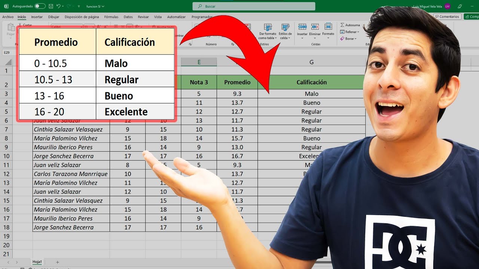
Task: Click the Select All corner triangle
Action: coord(8,62)
